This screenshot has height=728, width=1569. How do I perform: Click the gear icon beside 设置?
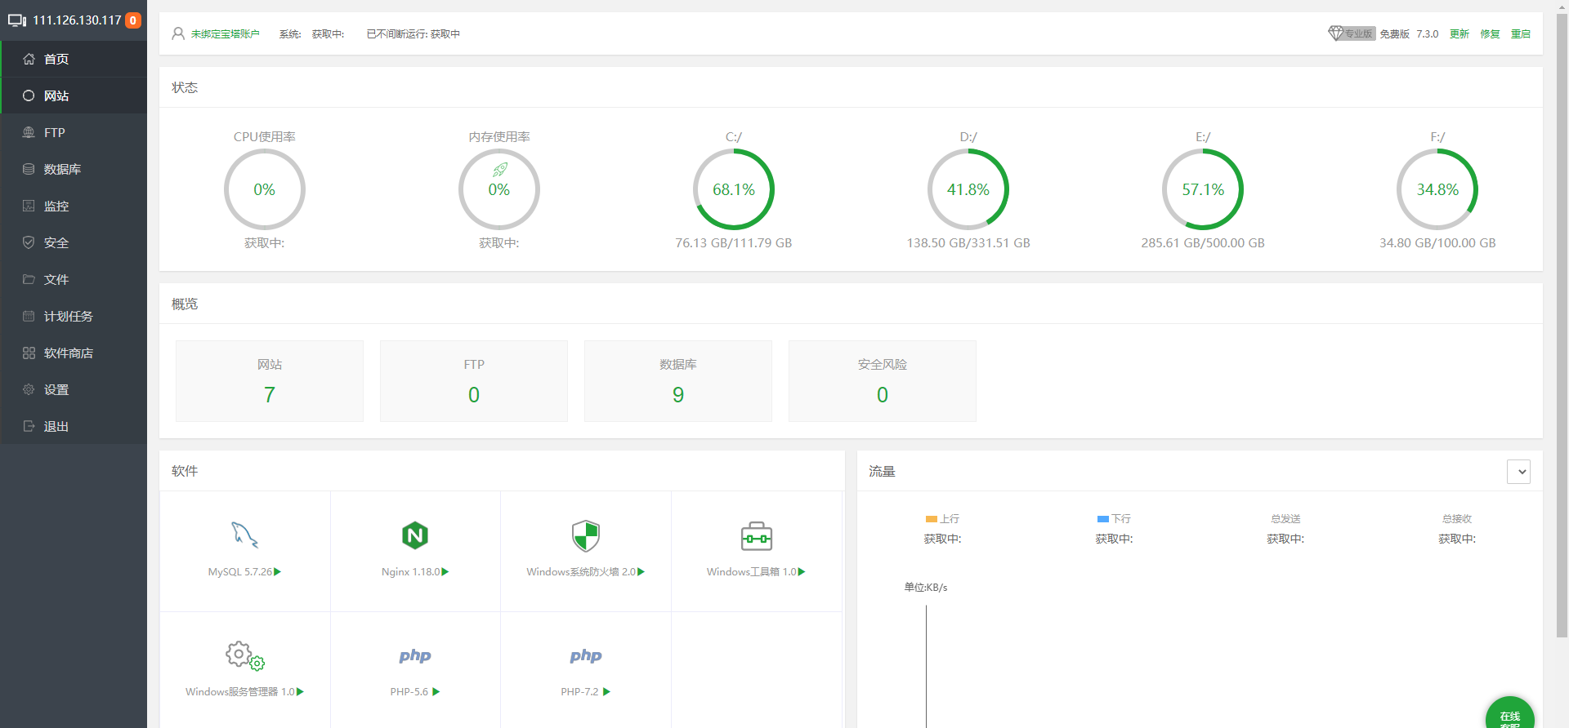pyautogui.click(x=29, y=389)
